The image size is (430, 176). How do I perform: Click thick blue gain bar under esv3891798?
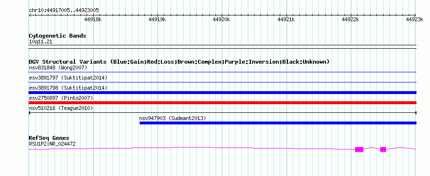[x=222, y=93]
